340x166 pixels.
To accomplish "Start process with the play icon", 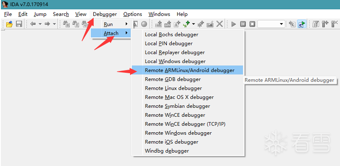I will 233,24.
